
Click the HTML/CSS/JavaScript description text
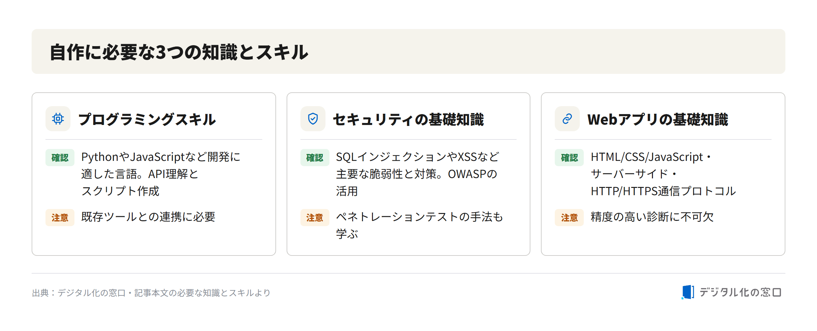click(x=663, y=174)
